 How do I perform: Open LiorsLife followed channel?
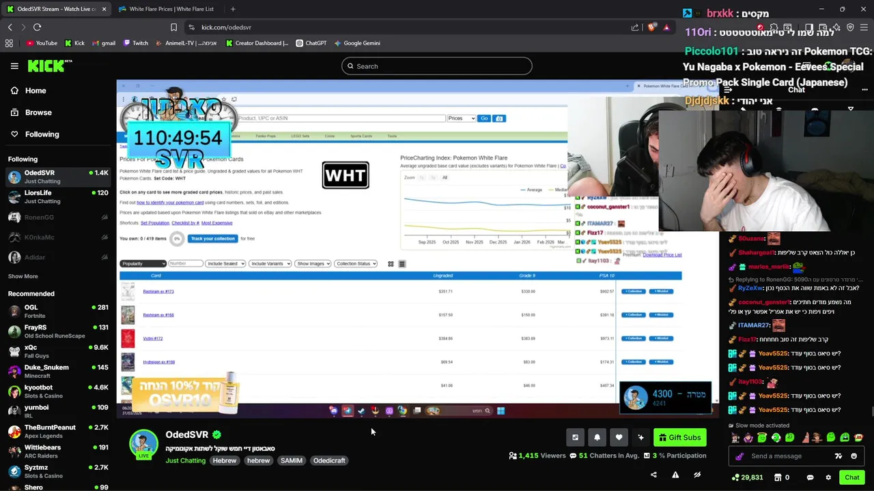(58, 197)
